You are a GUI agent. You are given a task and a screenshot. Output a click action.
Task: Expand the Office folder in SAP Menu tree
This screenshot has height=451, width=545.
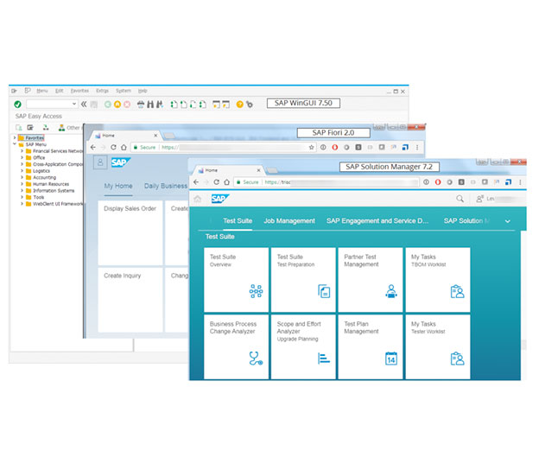tap(22, 157)
